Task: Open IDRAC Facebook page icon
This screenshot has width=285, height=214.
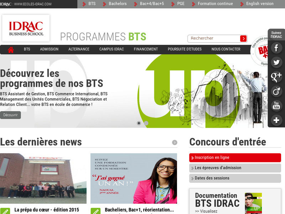Action: click(x=276, y=48)
